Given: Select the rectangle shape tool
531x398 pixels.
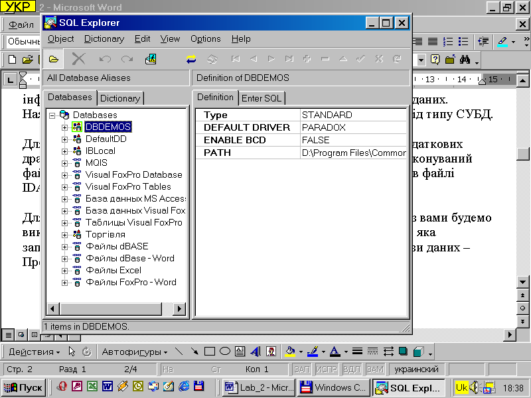Looking at the screenshot, I should (210, 352).
